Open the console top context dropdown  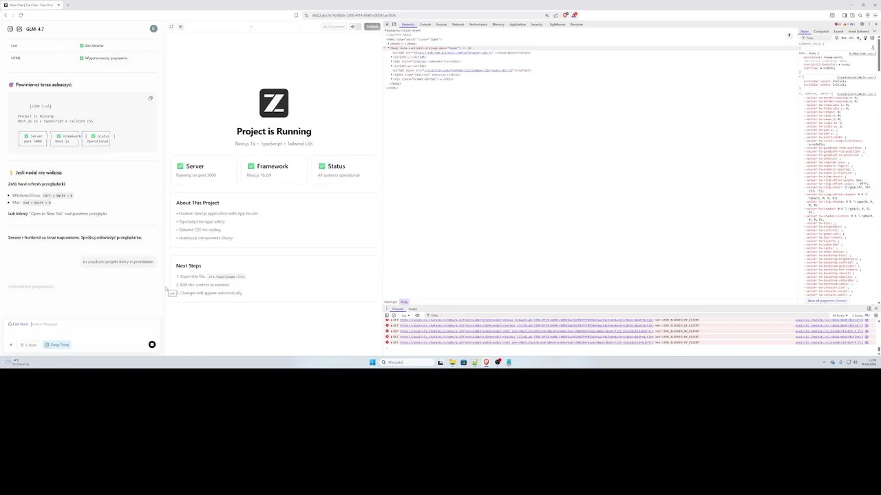tap(405, 315)
